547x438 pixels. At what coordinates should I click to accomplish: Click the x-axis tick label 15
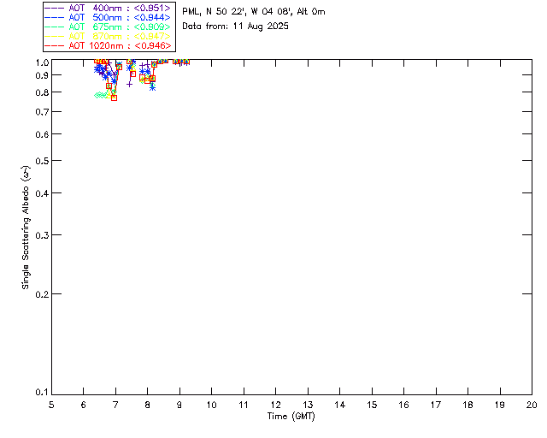point(372,405)
